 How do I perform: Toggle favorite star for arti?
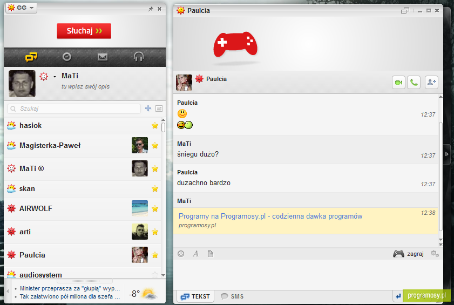click(x=155, y=232)
